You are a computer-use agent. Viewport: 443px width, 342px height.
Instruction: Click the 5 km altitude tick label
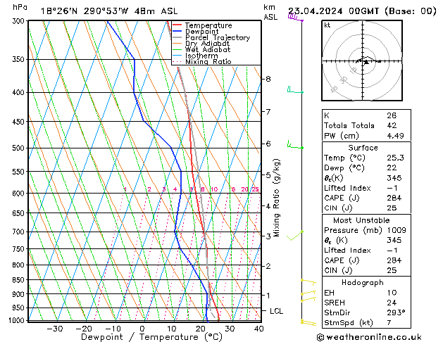coord(268,175)
